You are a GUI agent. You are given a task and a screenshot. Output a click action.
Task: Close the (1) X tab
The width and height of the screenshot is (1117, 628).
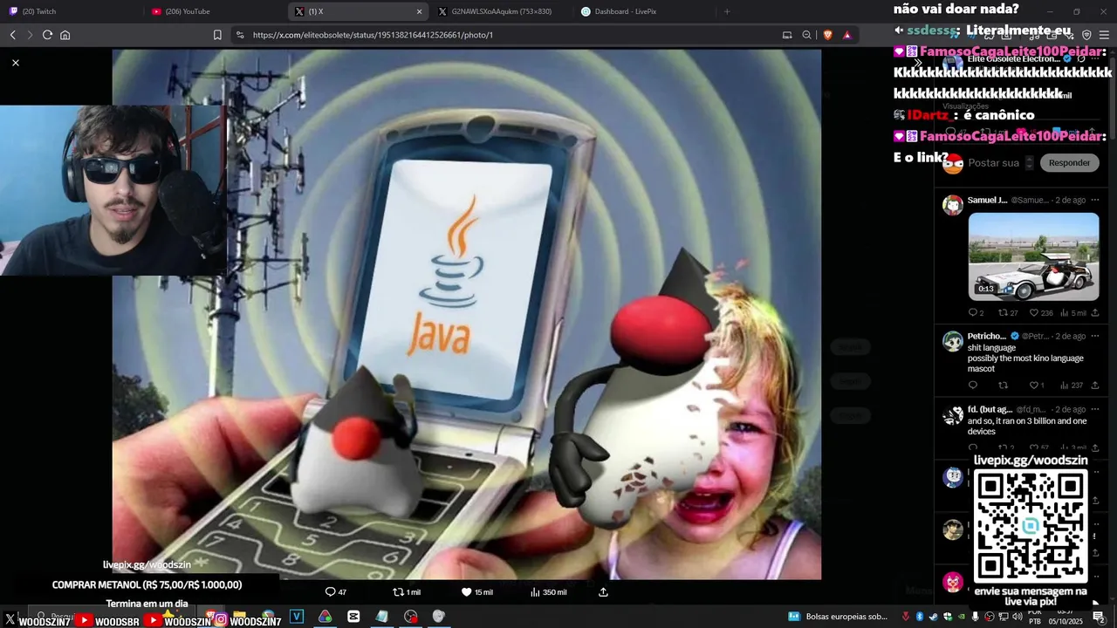click(419, 11)
